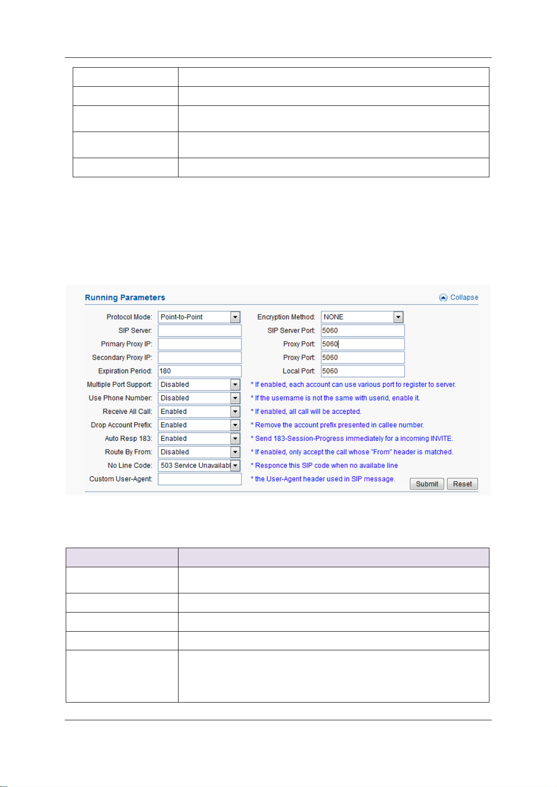The height and width of the screenshot is (787, 557).
Task: Click the Collapse arrow icon
Action: [x=443, y=298]
